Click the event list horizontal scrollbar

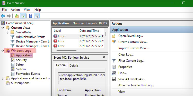pyautogui.click(x=66, y=50)
